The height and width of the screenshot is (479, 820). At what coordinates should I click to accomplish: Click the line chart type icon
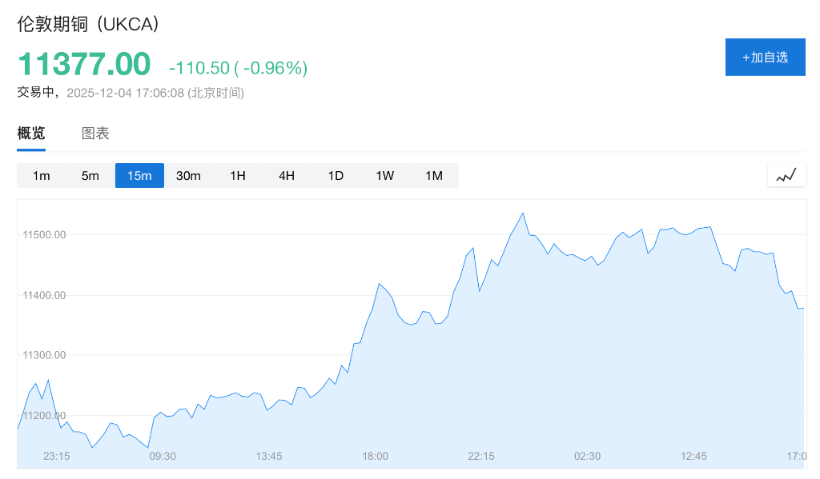[x=786, y=175]
